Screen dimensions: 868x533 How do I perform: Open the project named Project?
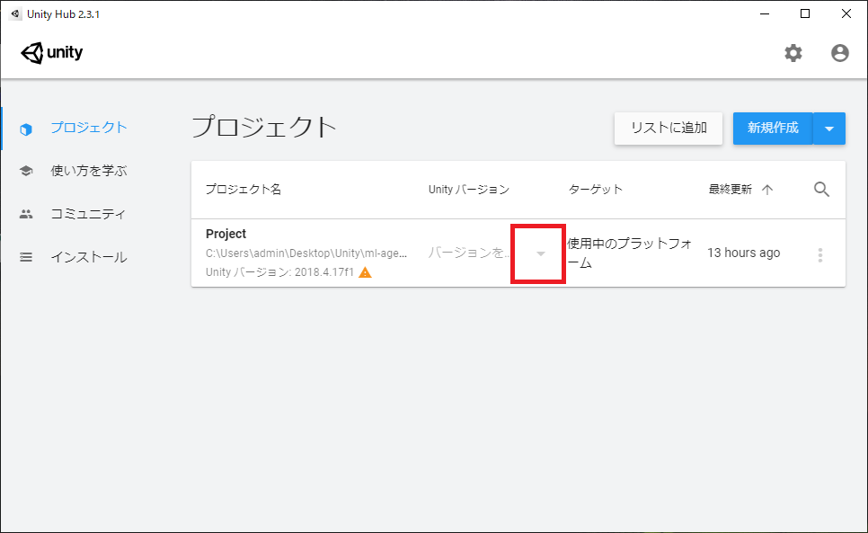226,234
